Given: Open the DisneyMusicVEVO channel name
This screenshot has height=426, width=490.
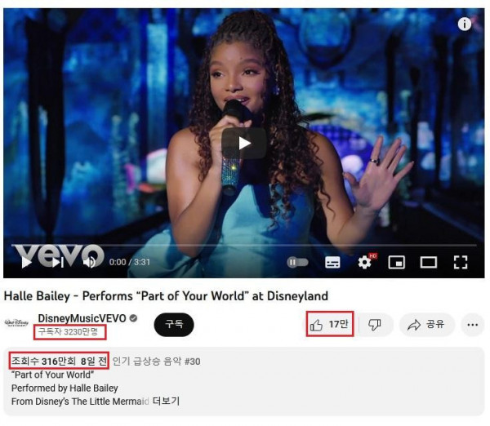Looking at the screenshot, I should tap(82, 318).
